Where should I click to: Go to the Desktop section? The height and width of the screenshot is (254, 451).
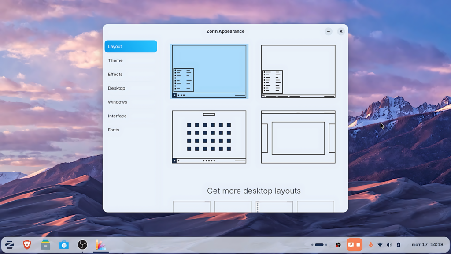coord(131,88)
